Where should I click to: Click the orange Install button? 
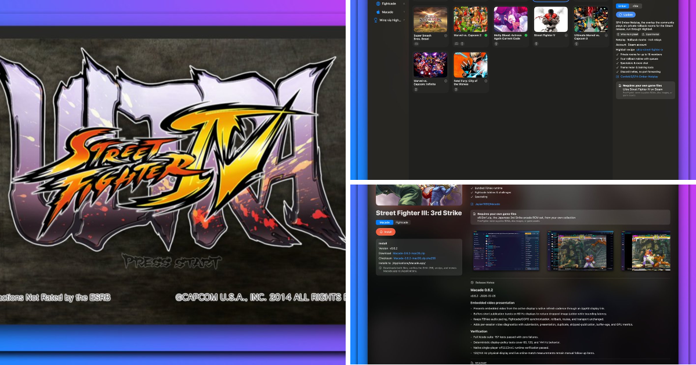pos(386,232)
